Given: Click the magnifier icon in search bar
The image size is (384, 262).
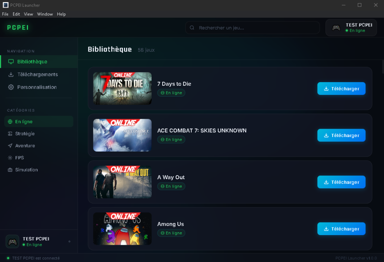Looking at the screenshot, I should coord(192,28).
